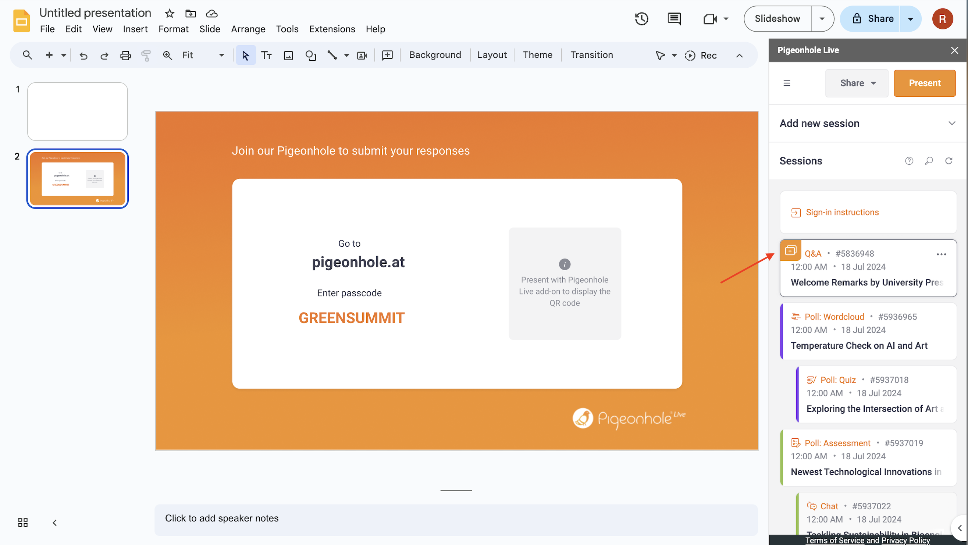
Task: Check the cloud document status icon
Action: pyautogui.click(x=211, y=14)
